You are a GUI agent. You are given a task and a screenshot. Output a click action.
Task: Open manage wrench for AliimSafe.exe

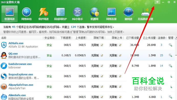click(170, 97)
